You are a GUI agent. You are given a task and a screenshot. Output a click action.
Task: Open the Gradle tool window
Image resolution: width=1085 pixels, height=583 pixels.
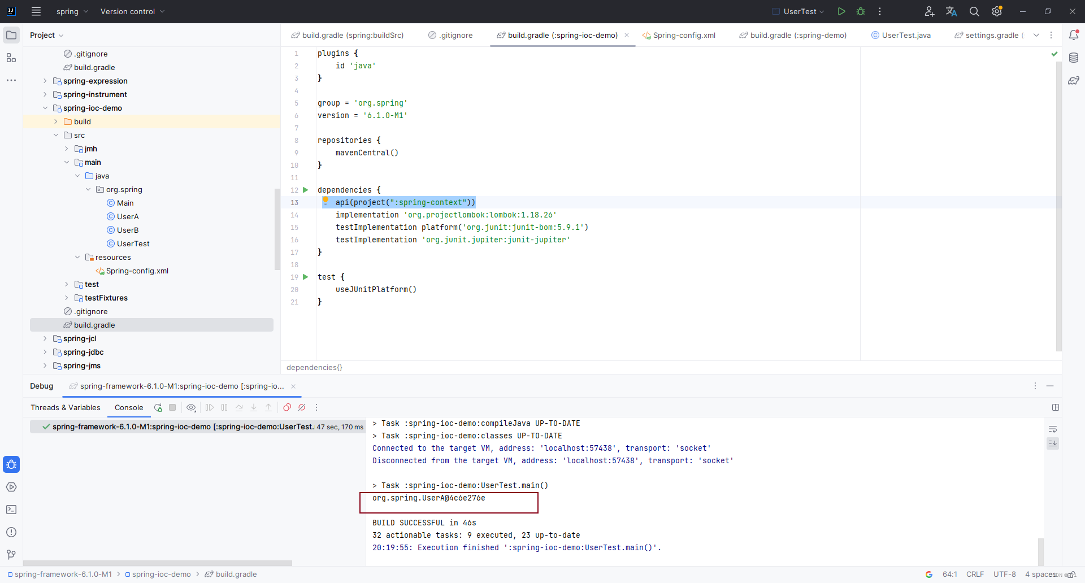1074,80
